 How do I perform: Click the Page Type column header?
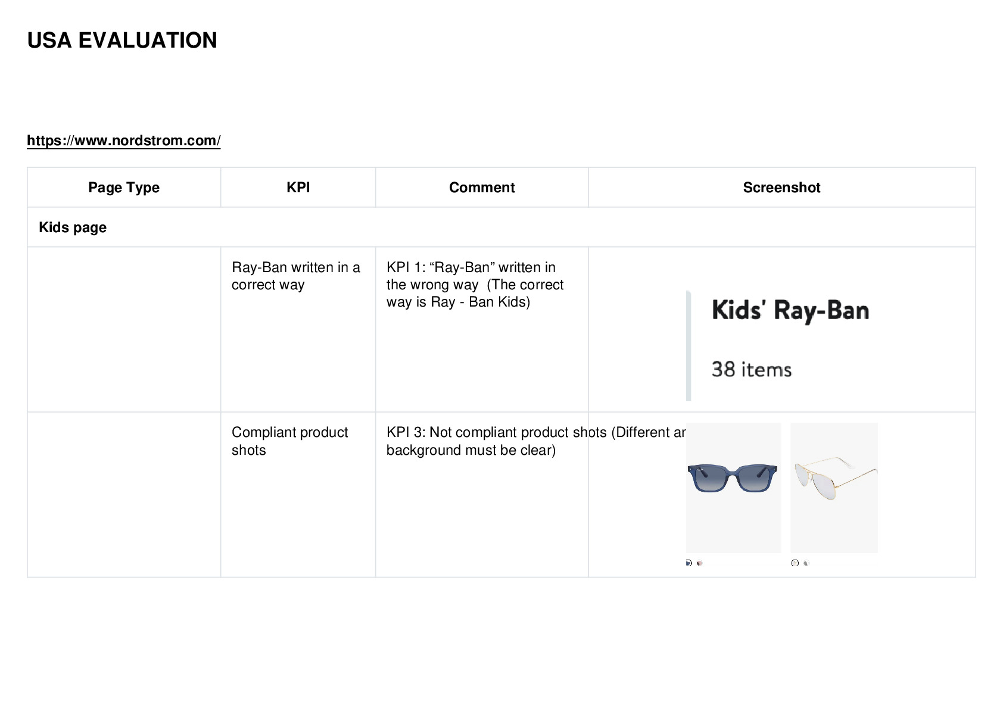tap(124, 188)
